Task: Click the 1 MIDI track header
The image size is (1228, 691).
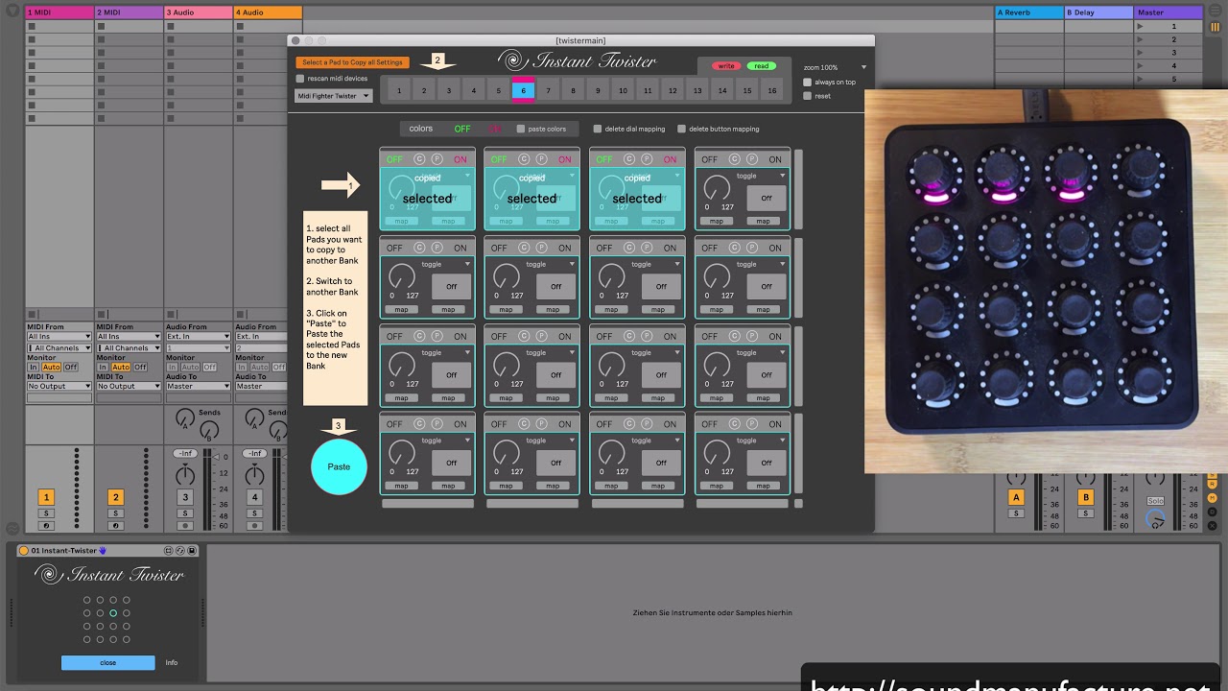Action: pos(59,12)
